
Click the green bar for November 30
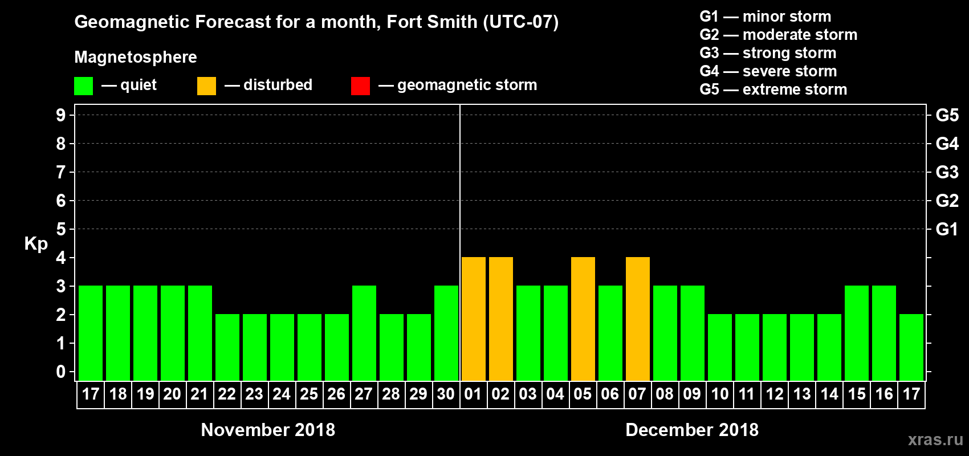click(446, 333)
